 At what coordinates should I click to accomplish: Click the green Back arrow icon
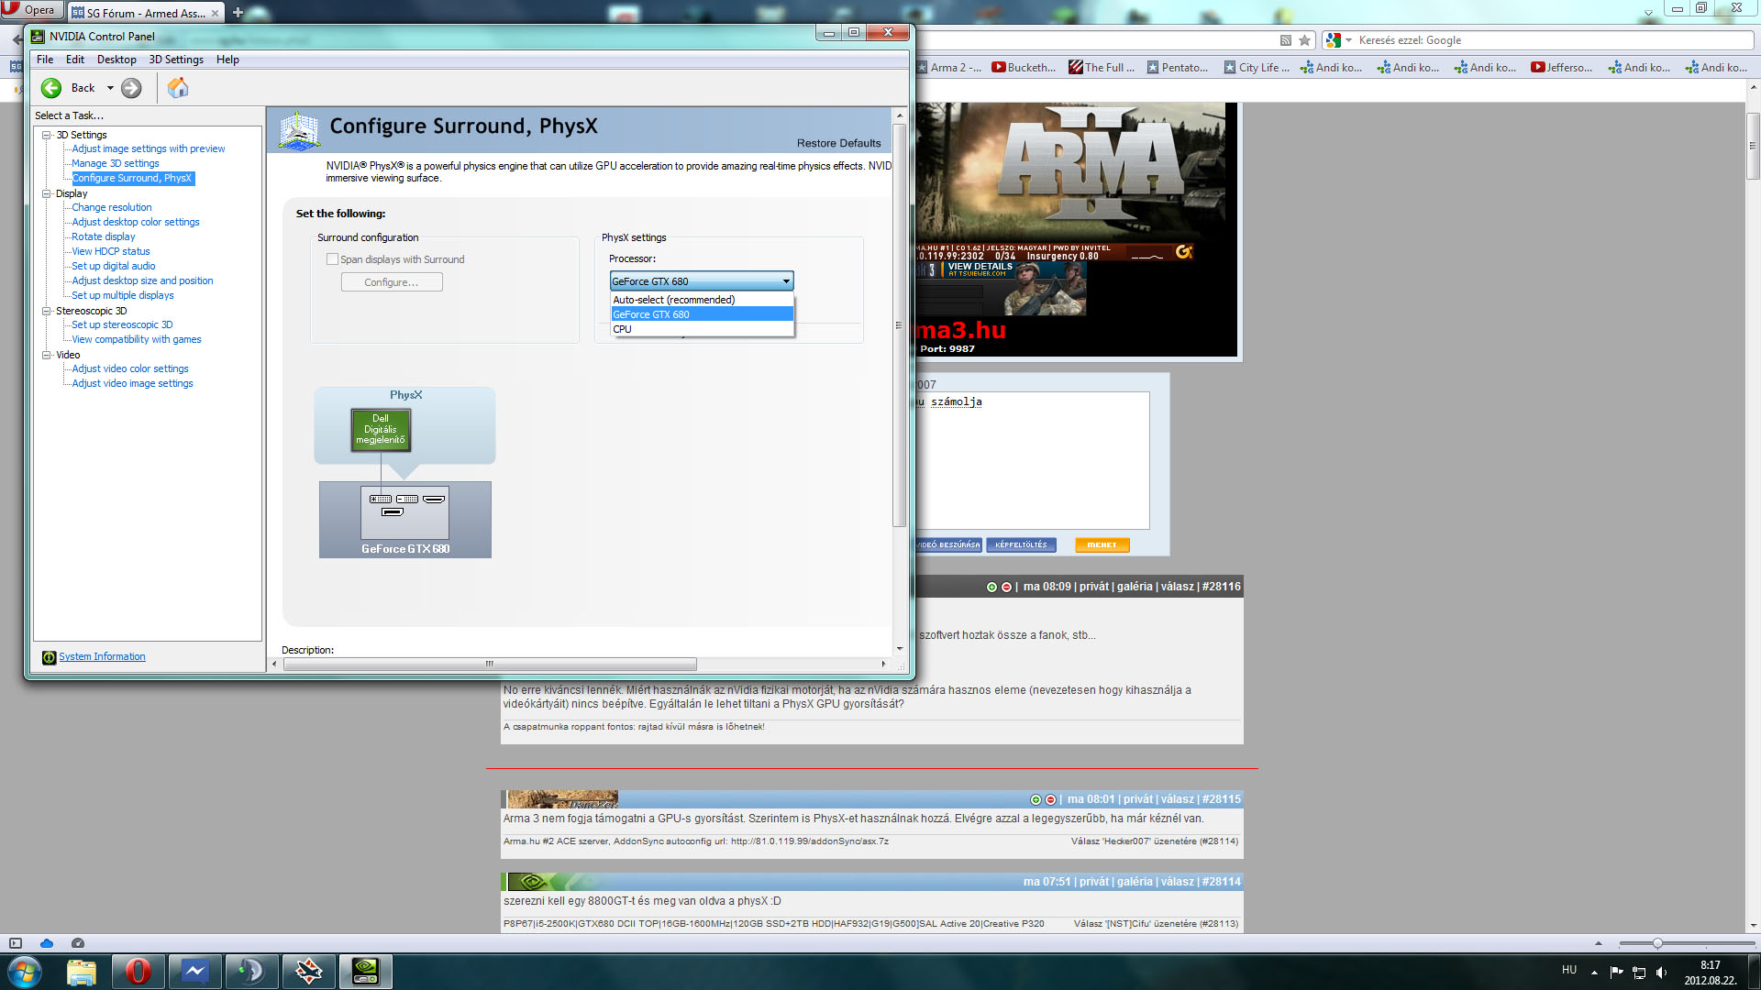[x=51, y=88]
